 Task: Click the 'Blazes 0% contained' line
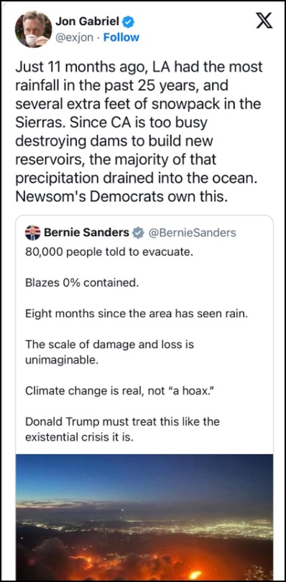click(x=82, y=283)
